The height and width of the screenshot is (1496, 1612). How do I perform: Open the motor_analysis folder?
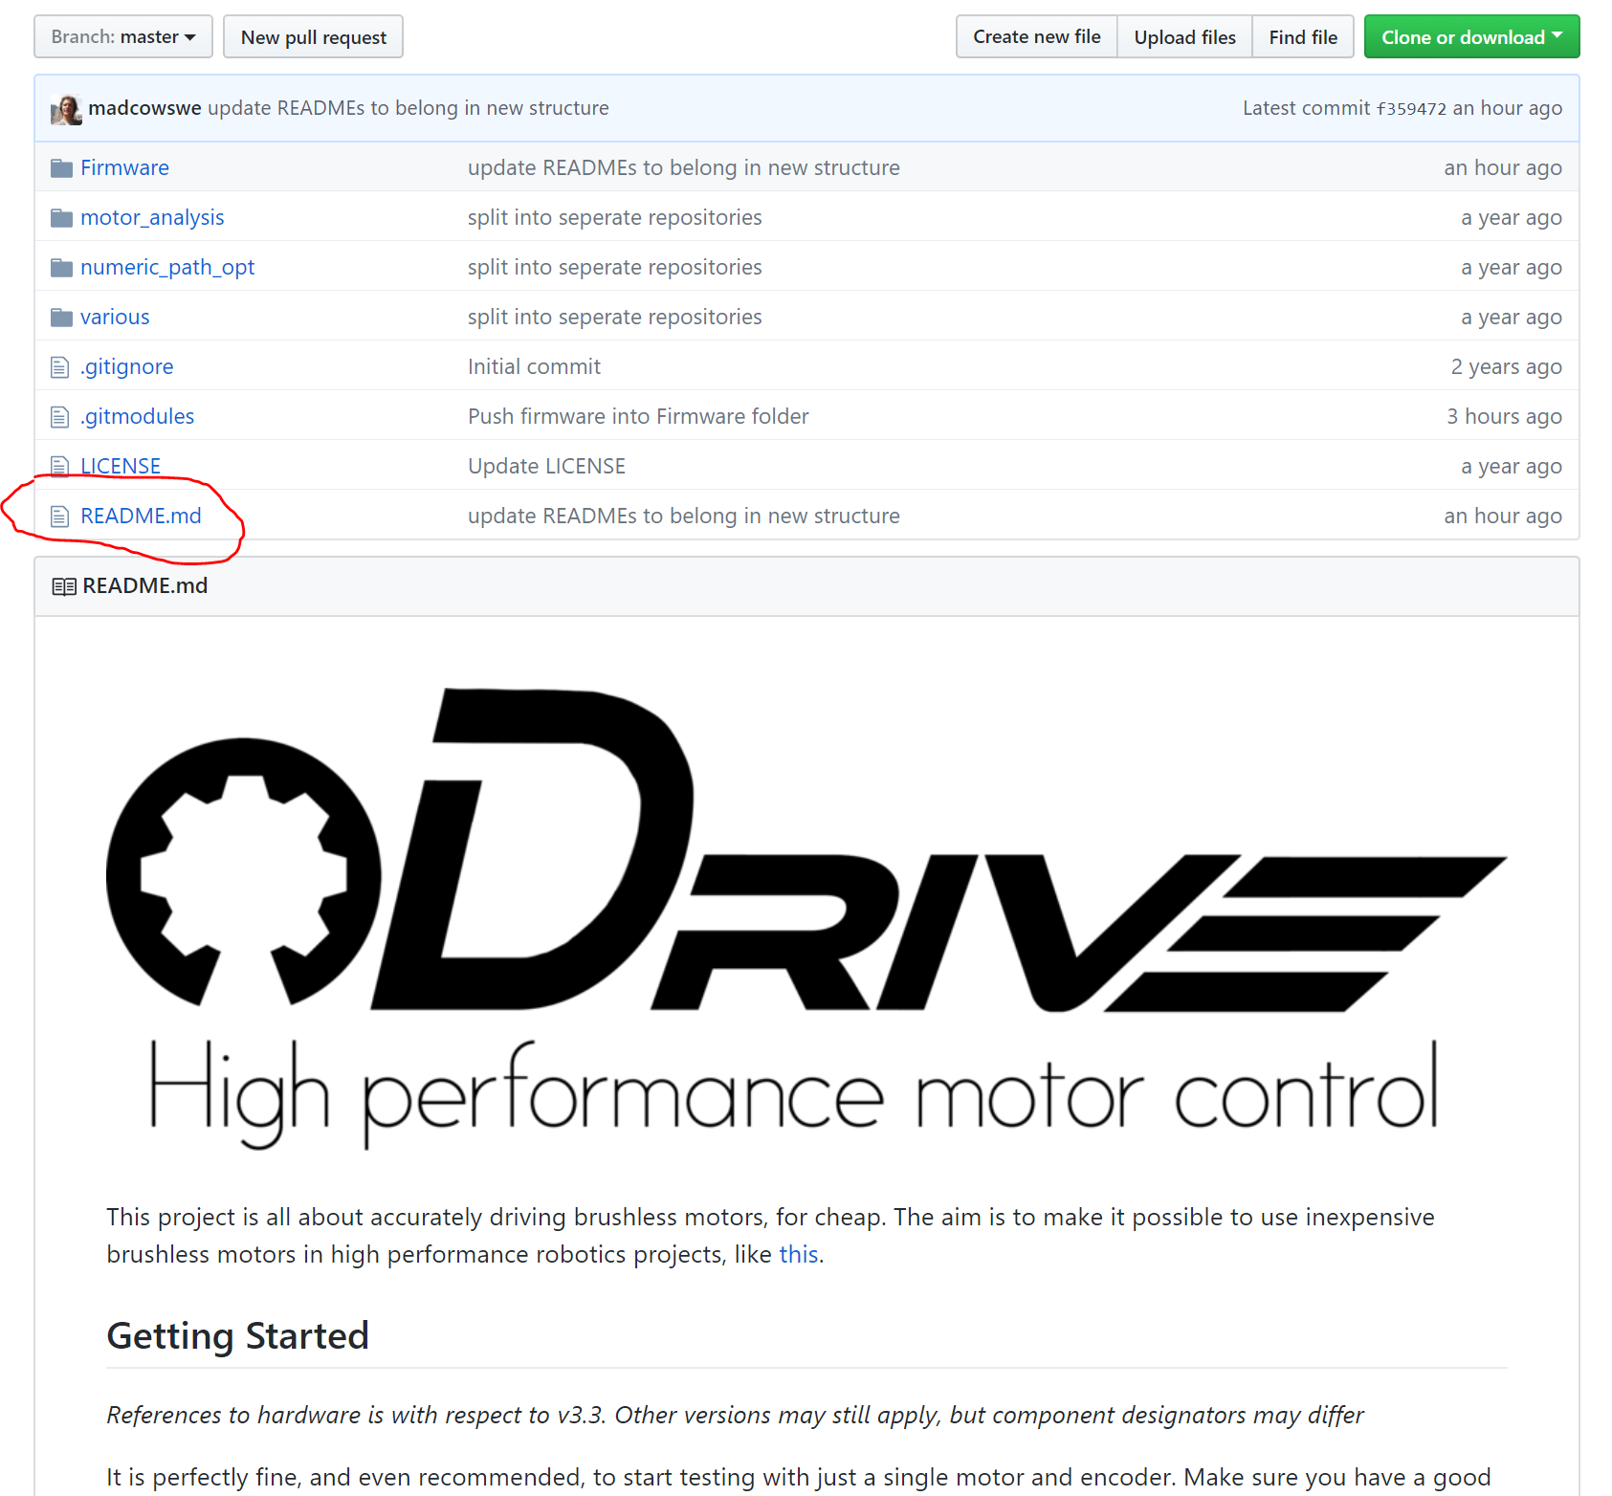tap(152, 217)
